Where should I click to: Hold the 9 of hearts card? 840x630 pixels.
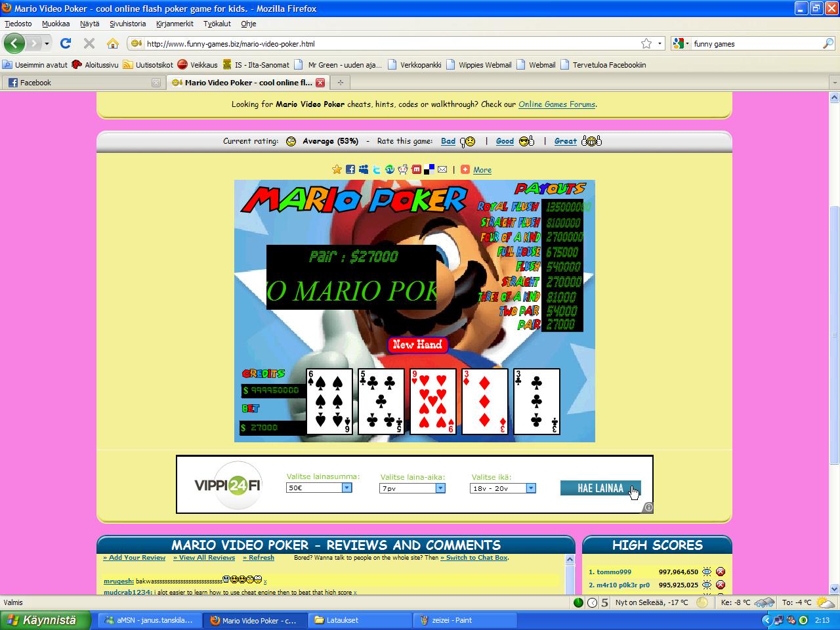(x=433, y=402)
